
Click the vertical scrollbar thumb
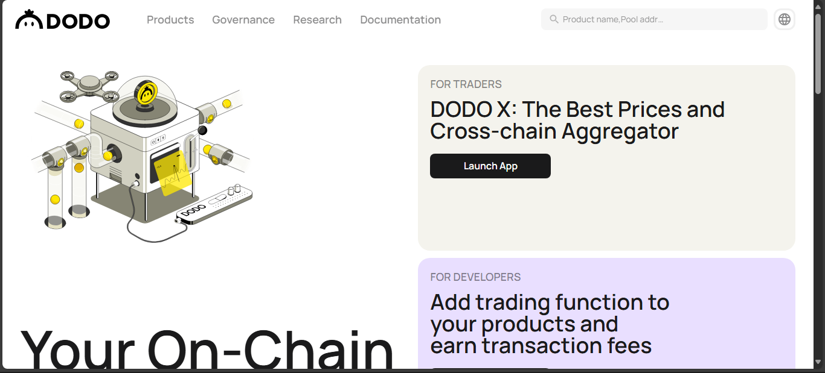click(x=818, y=53)
